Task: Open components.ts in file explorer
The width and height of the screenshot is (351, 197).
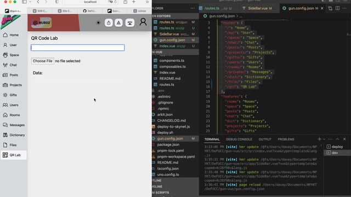Action: coord(175,61)
